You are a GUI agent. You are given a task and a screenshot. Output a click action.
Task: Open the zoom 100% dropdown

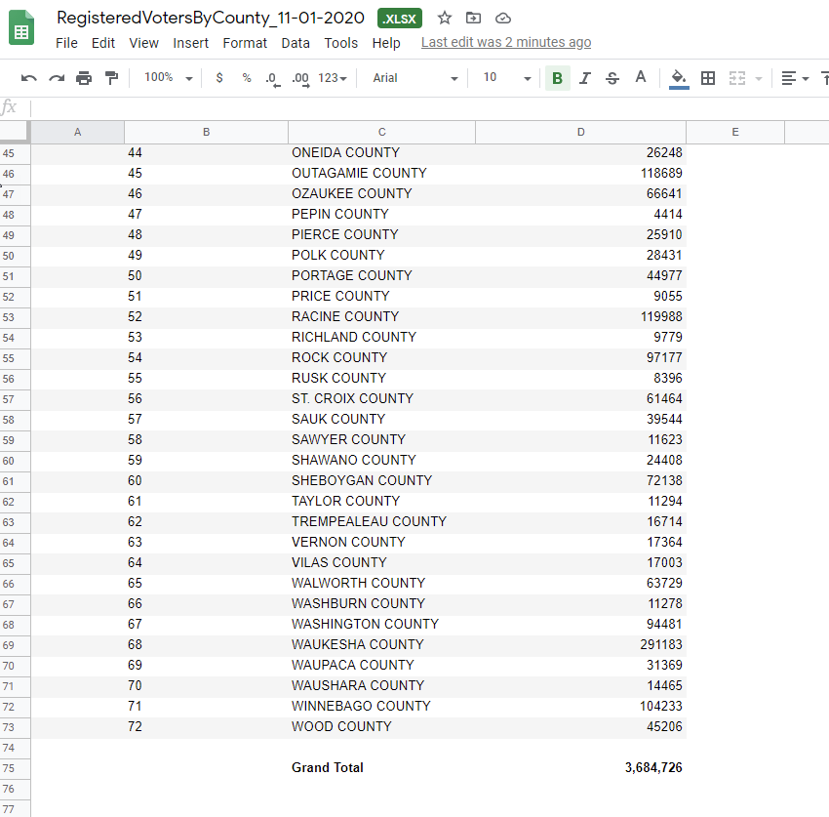tap(168, 78)
